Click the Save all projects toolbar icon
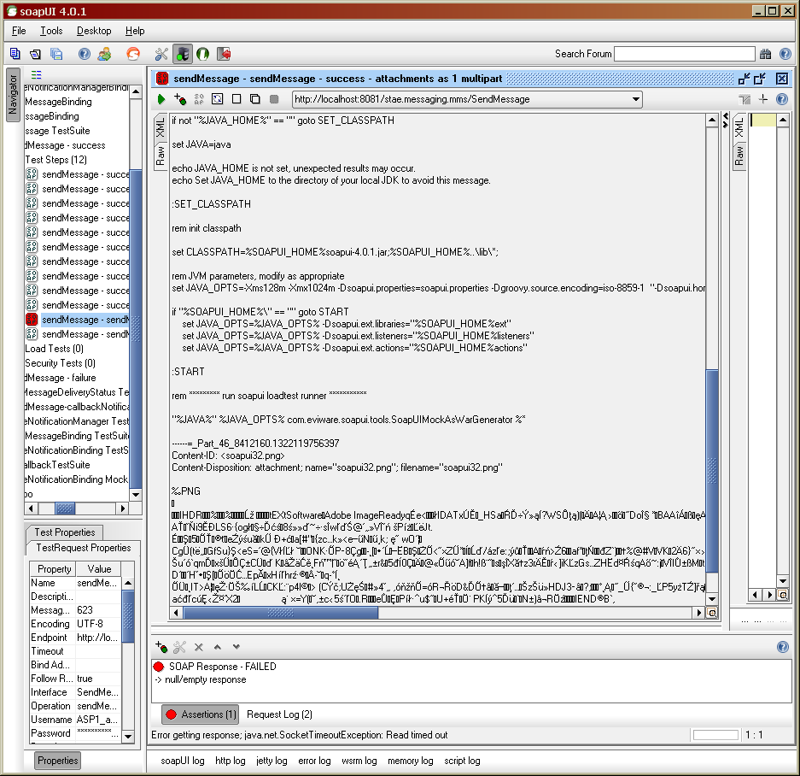Image resolution: width=800 pixels, height=776 pixels. click(56, 54)
